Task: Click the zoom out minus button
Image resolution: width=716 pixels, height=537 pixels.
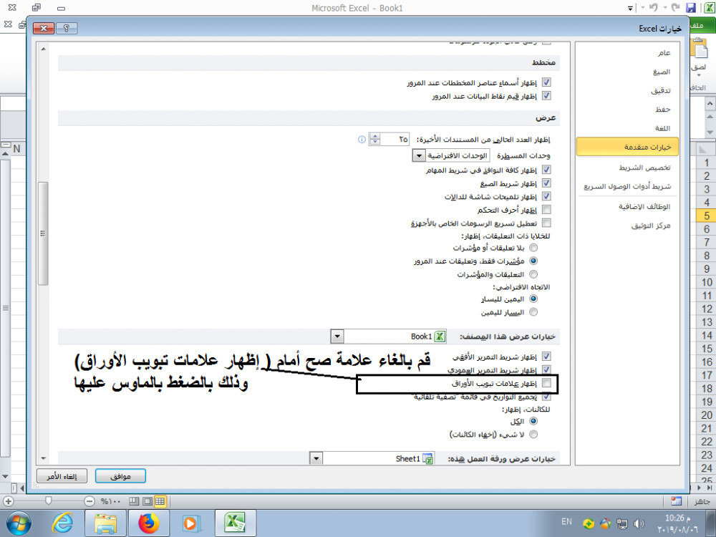Action: click(x=89, y=501)
